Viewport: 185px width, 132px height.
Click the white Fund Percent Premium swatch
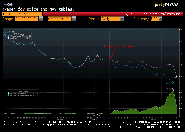[8, 93]
